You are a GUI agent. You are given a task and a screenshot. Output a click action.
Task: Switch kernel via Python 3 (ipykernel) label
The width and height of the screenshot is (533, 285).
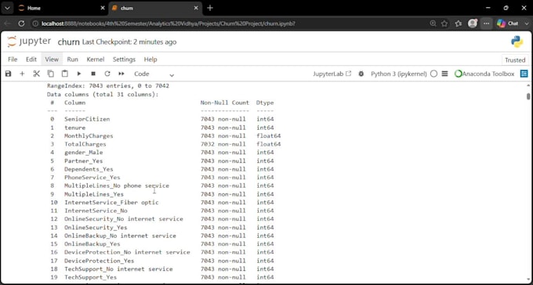[398, 74]
